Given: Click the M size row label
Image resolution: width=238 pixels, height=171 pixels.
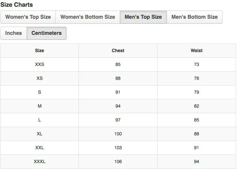Looking at the screenshot, I should pyautogui.click(x=39, y=106).
